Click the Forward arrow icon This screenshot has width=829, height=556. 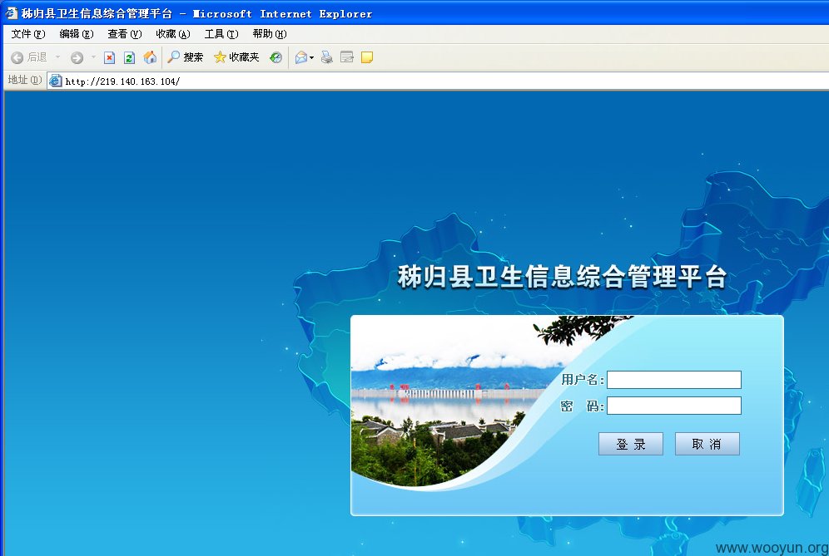click(x=77, y=57)
